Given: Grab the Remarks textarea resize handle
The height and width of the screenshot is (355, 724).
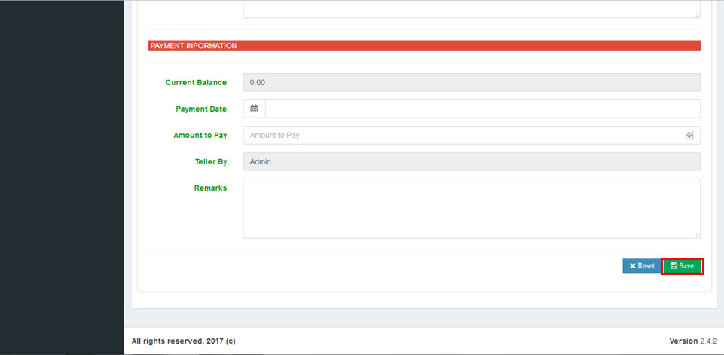Looking at the screenshot, I should click(697, 235).
